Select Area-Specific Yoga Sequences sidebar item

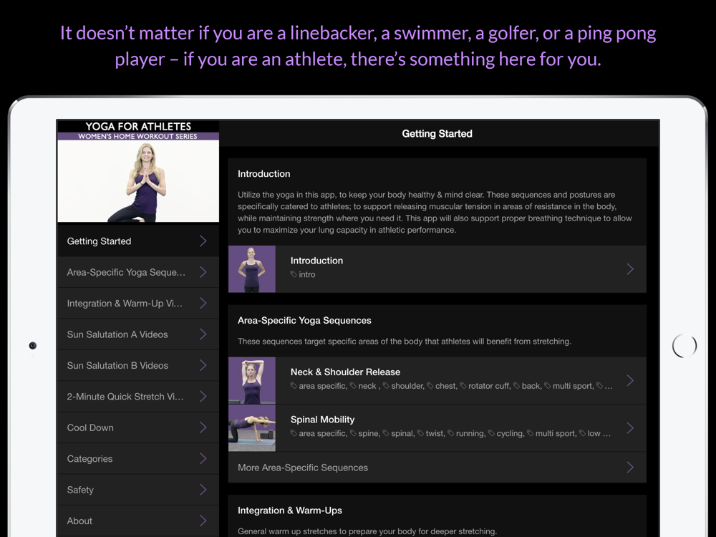[138, 272]
